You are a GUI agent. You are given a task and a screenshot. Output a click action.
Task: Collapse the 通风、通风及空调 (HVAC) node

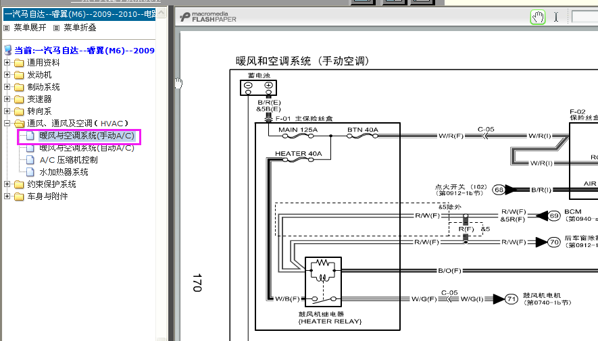(x=7, y=124)
